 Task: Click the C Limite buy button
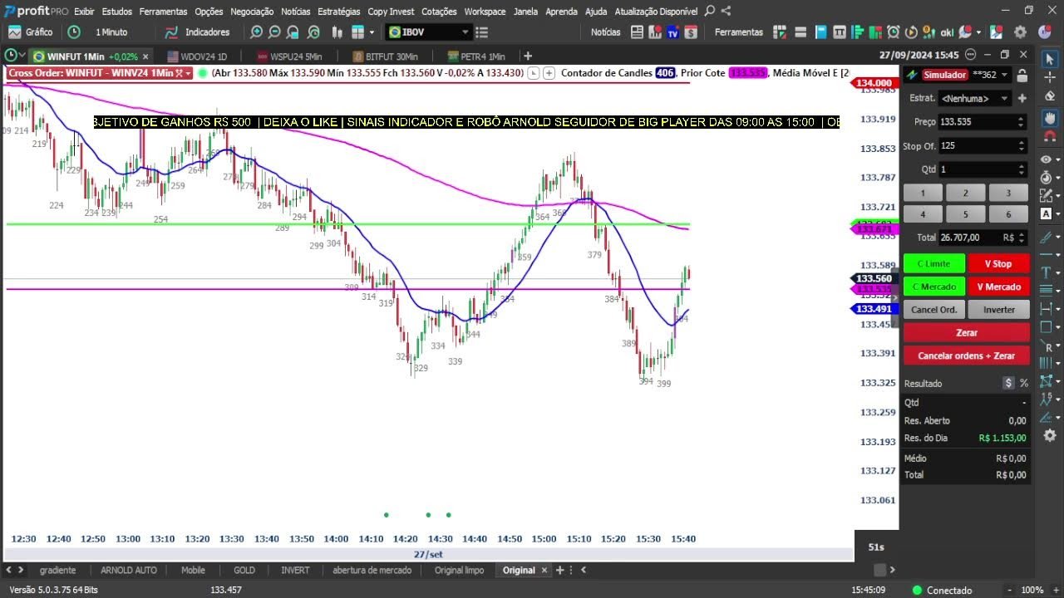pos(934,263)
